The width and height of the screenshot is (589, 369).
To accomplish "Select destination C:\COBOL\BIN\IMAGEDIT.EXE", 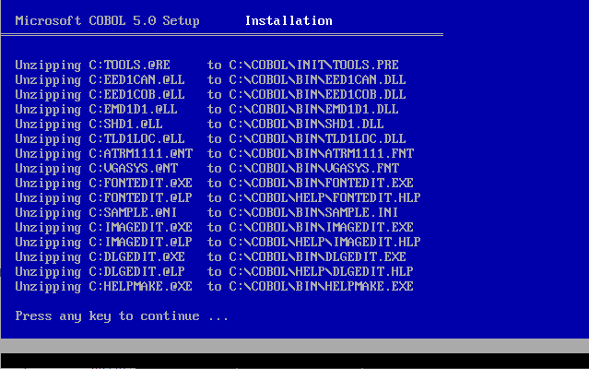I will point(321,227).
